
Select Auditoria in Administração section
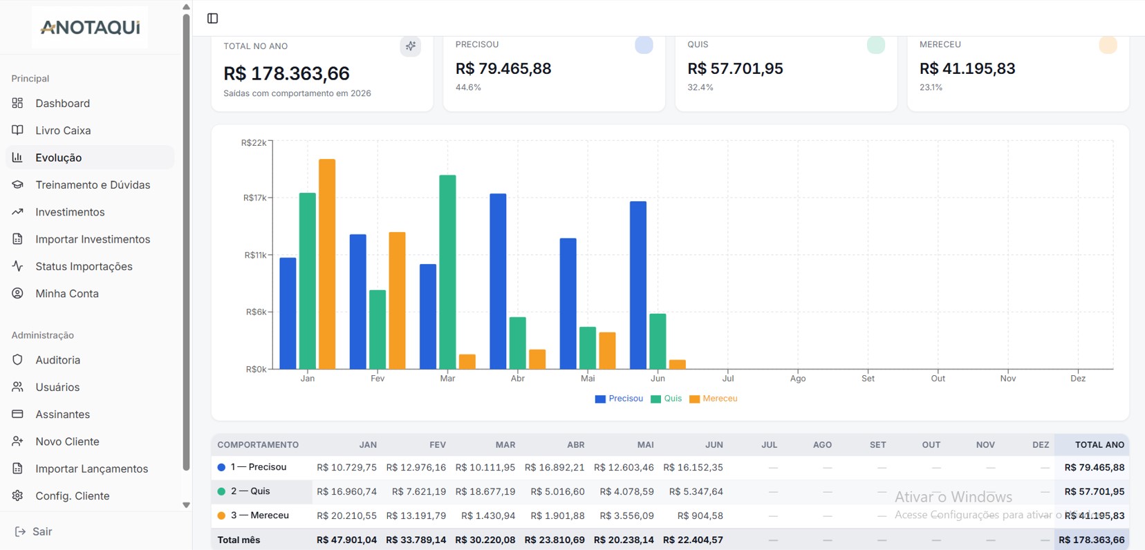(90, 360)
